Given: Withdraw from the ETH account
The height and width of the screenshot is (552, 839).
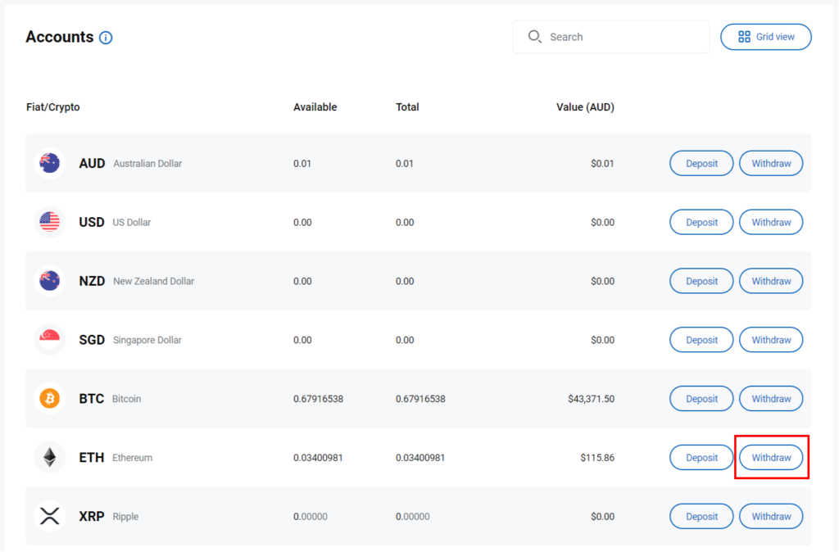Looking at the screenshot, I should [771, 458].
